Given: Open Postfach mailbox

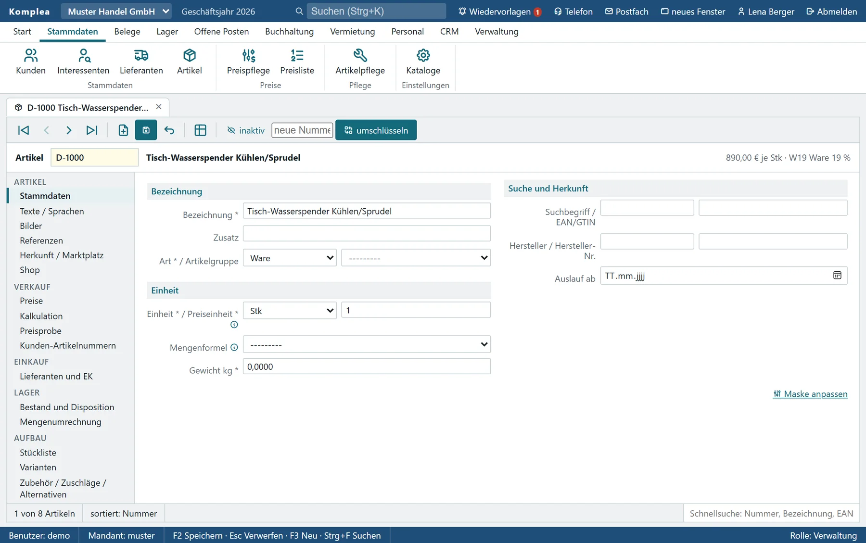Looking at the screenshot, I should (x=627, y=12).
